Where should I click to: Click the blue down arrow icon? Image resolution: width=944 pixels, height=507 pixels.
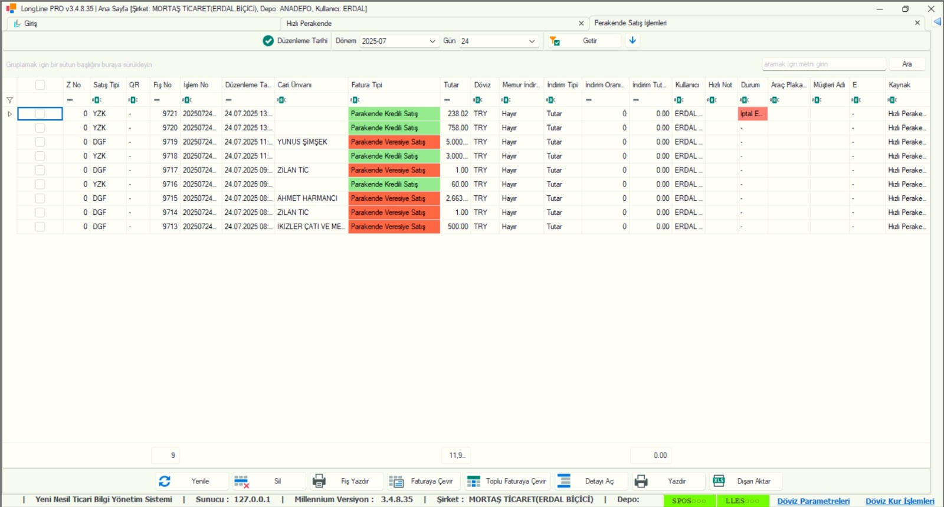click(632, 40)
